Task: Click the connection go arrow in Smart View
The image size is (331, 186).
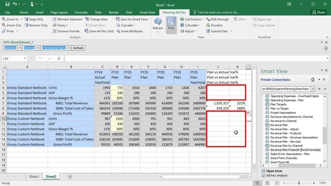Action: [319, 89]
